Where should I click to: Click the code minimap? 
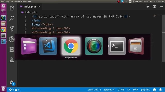[x=157, y=16]
